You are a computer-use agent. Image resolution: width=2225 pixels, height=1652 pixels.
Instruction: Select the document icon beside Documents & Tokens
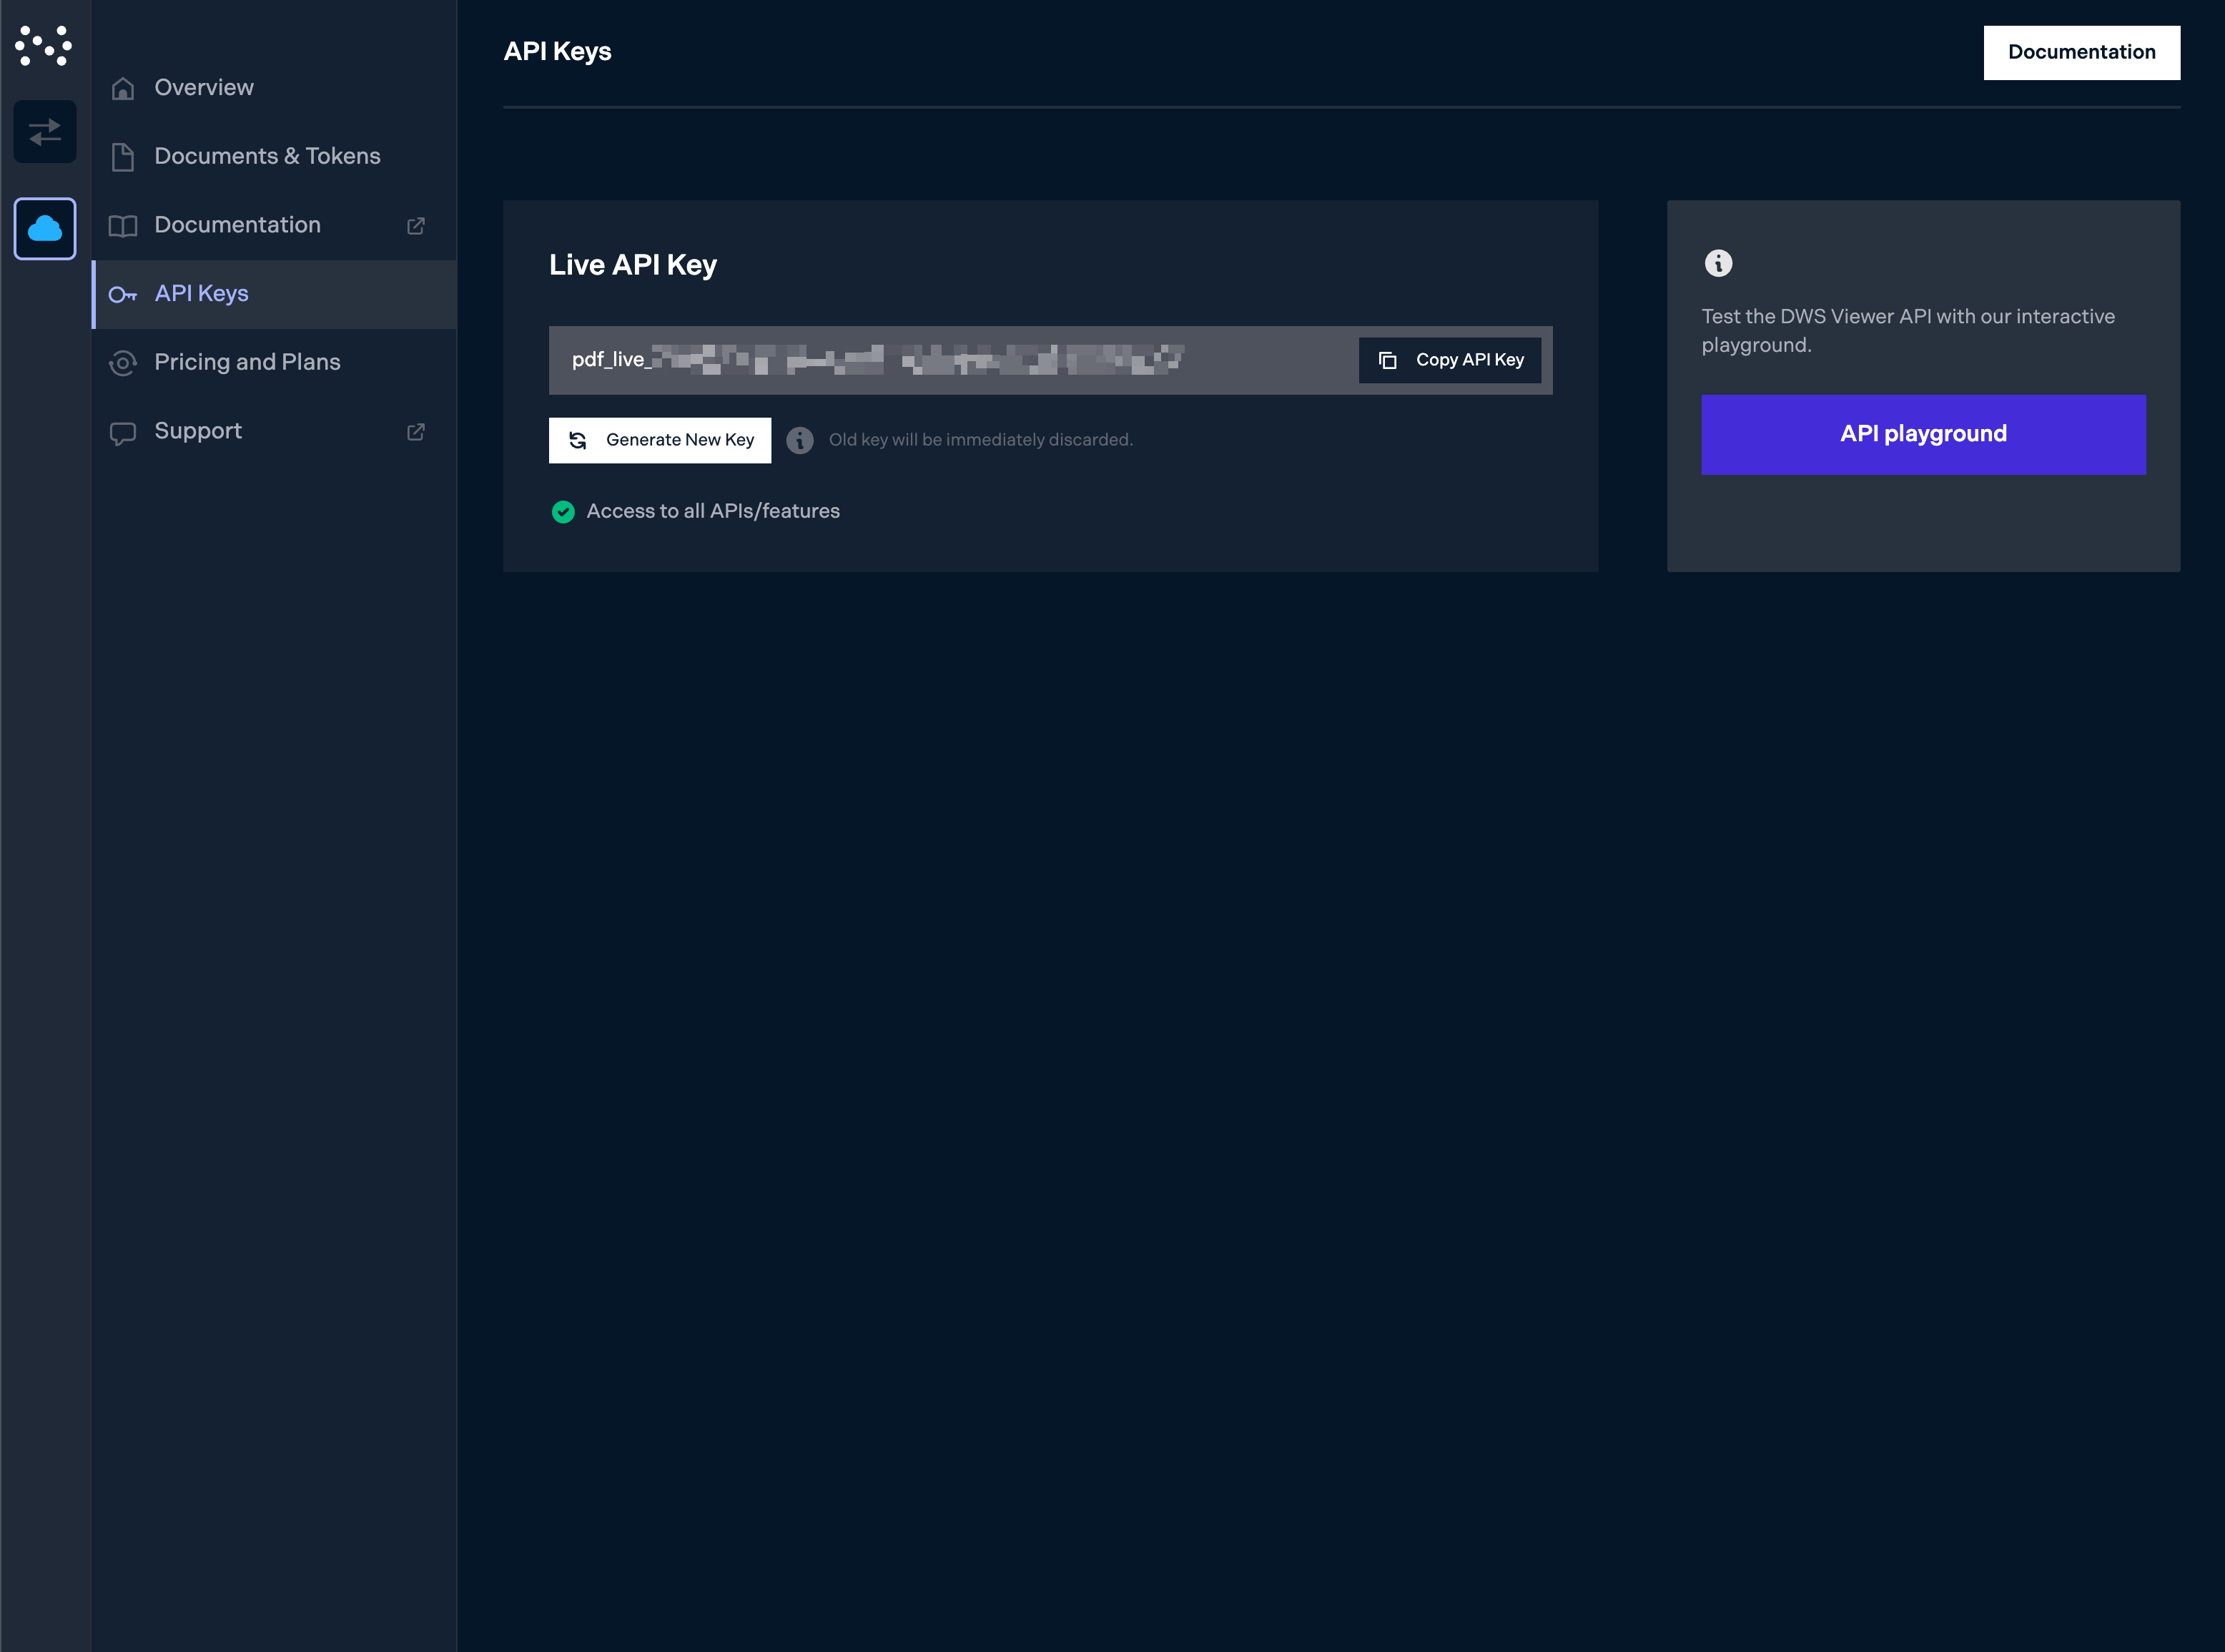[x=122, y=157]
